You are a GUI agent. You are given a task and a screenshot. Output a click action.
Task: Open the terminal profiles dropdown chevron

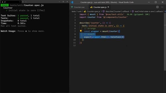pos(26,2)
